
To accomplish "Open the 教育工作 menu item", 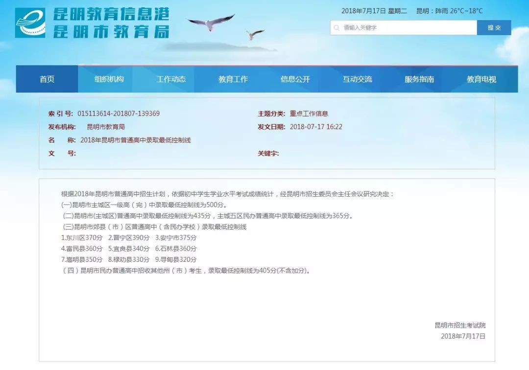I will click(x=233, y=79).
